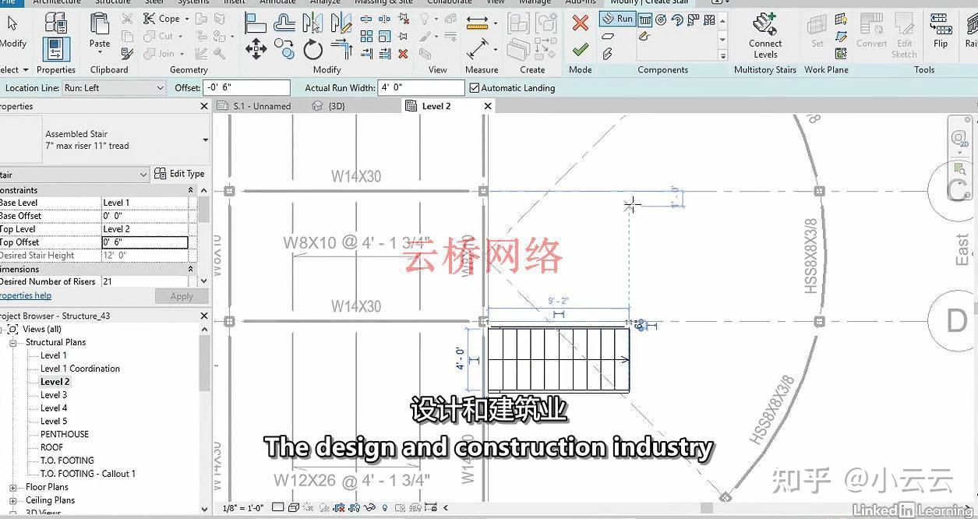
Task: Close the Project Browser panel
Action: 204,316
